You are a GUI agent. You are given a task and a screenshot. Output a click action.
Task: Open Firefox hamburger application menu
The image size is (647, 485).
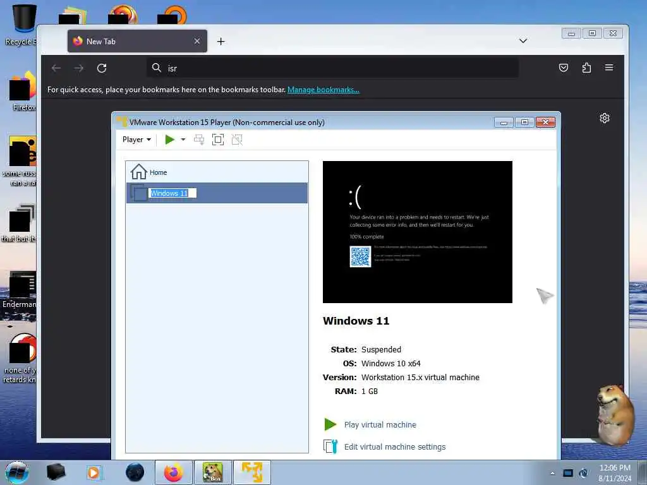[x=609, y=68]
